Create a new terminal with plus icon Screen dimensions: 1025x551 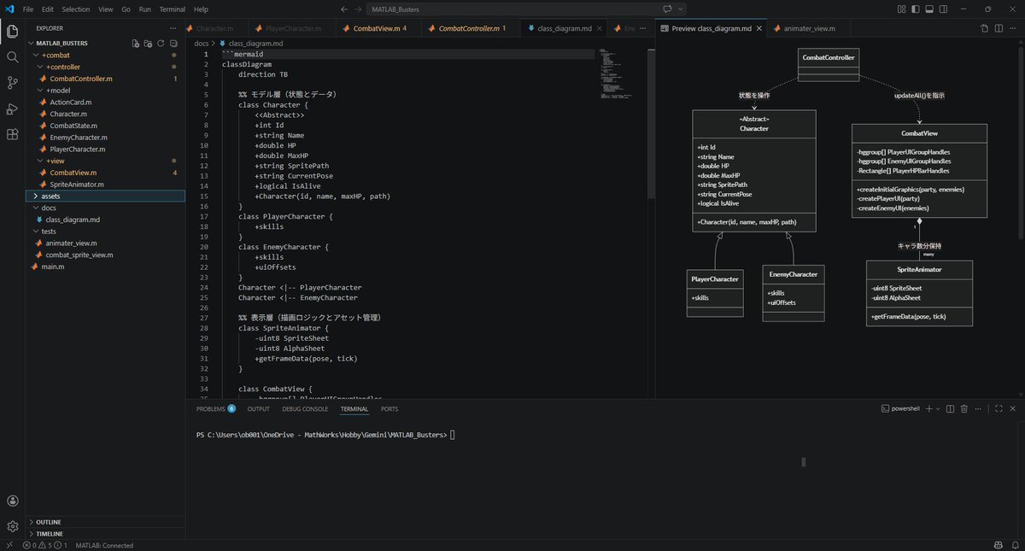coord(928,409)
